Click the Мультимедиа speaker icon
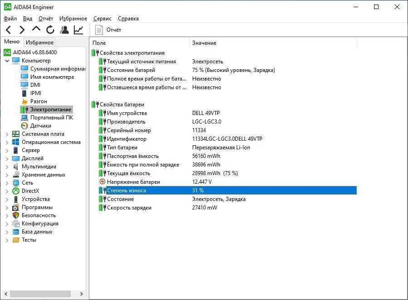 (x=16, y=167)
